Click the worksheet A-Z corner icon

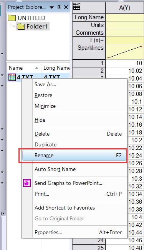pos(77,7)
